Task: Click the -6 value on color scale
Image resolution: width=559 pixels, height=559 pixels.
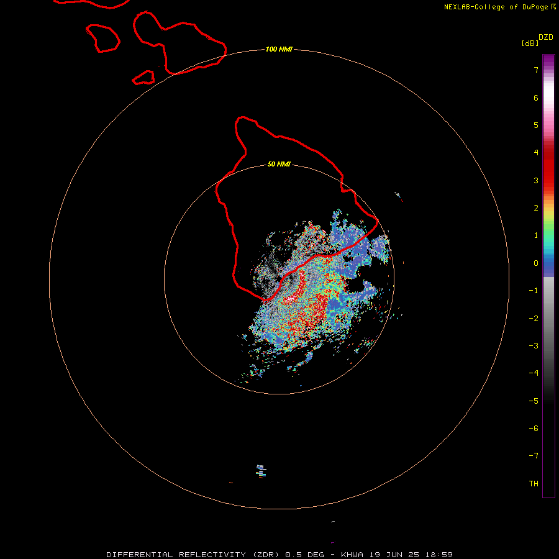Action: (x=534, y=429)
